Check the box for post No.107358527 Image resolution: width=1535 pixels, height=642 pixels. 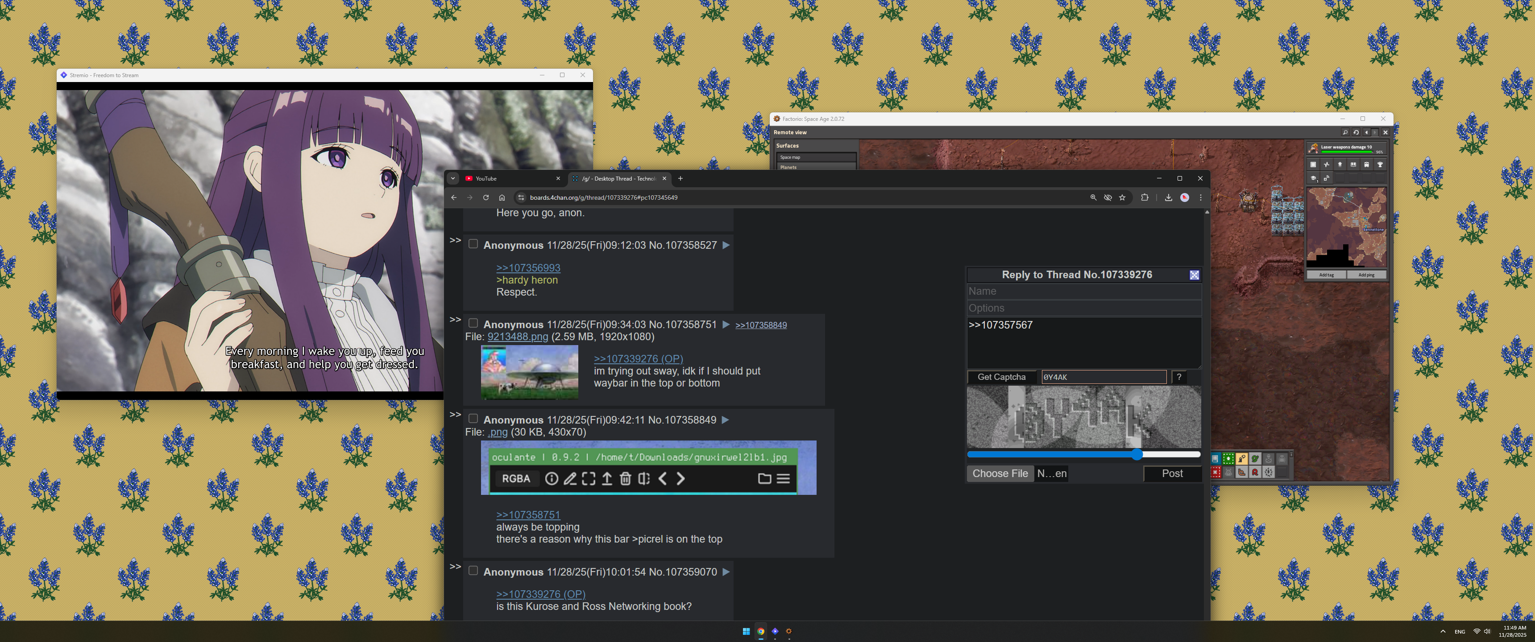coord(473,243)
